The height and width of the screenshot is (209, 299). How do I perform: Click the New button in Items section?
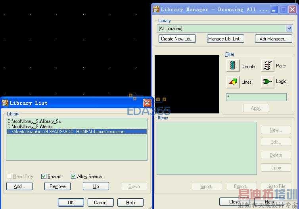tap(276, 130)
